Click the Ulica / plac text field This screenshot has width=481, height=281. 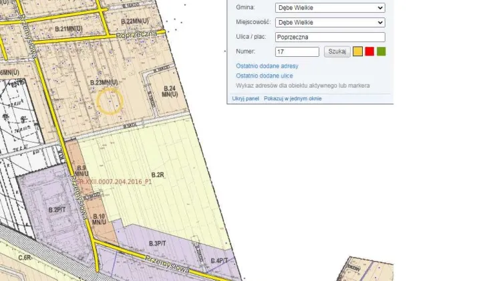[329, 37]
